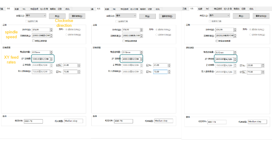
Task: Tick 锁定主轴转速 checkbox in right panel
Action: [217, 41]
